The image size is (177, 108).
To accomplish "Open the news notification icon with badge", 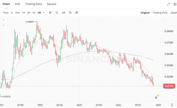I will pyautogui.click(x=156, y=97).
